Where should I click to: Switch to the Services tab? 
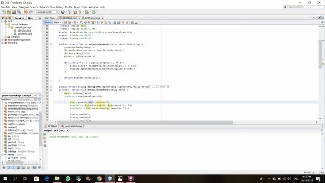20,18
